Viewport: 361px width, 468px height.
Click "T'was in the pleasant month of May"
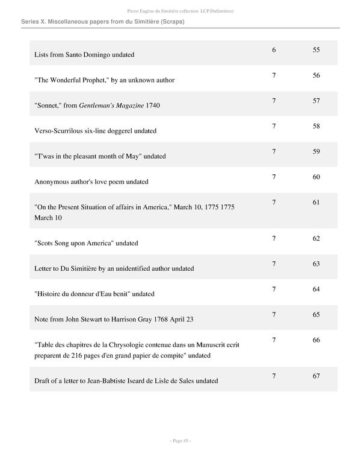point(100,156)
